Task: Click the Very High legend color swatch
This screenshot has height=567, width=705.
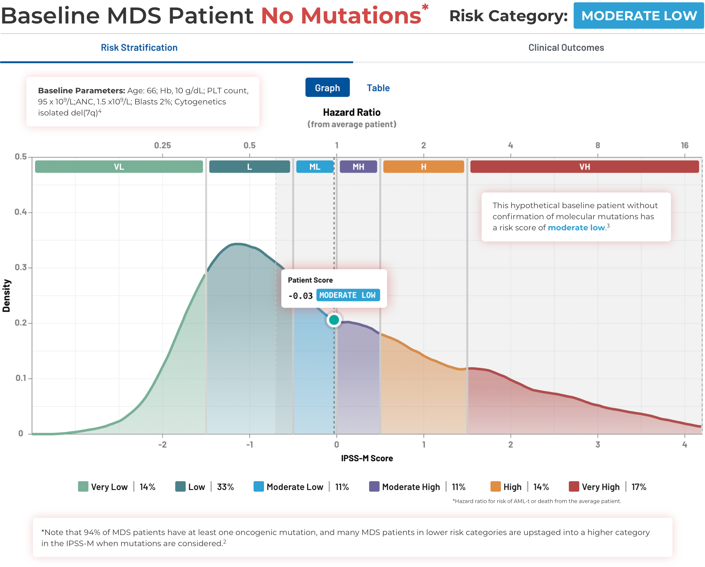Action: click(x=574, y=486)
